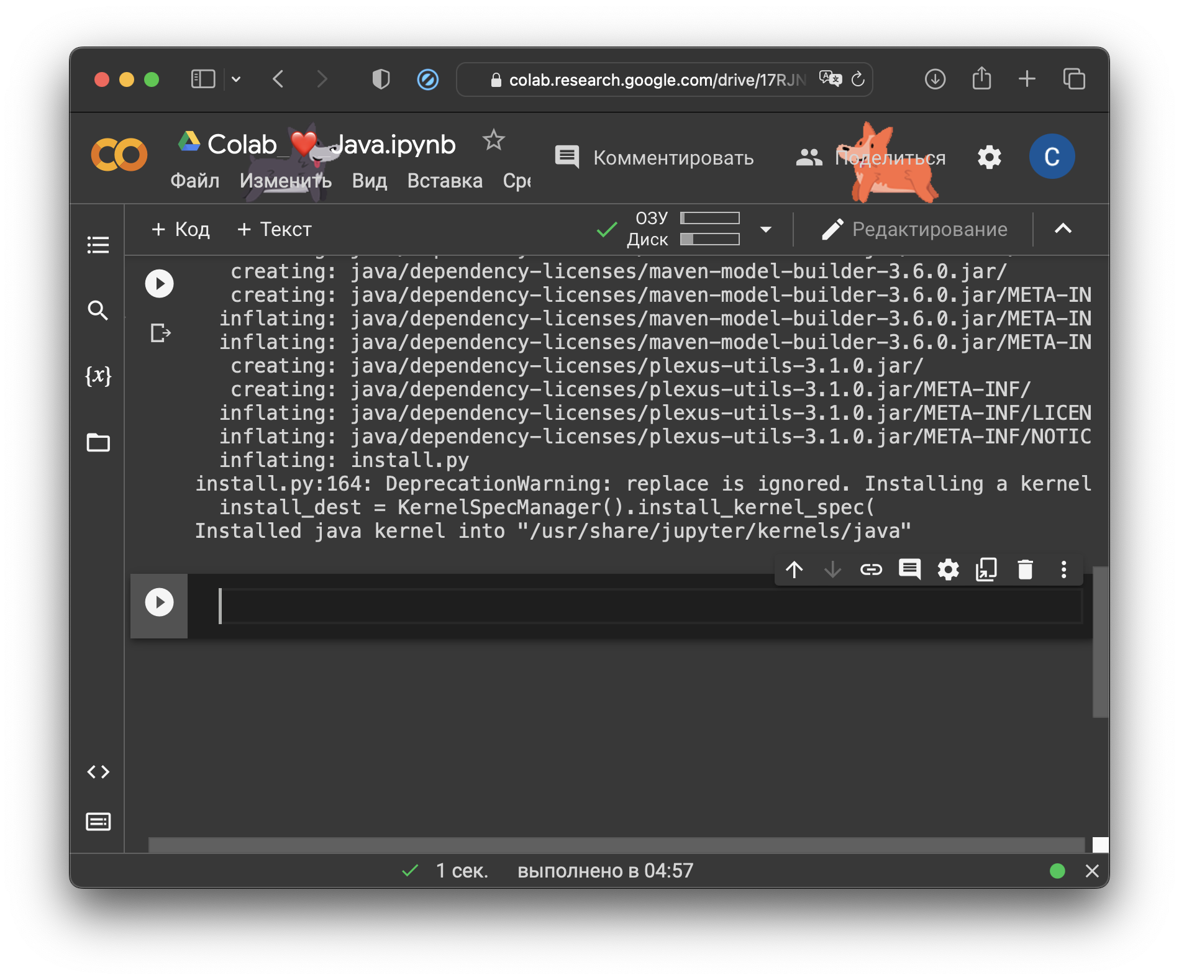
Task: Open the table of contents sidebar
Action: click(x=98, y=245)
